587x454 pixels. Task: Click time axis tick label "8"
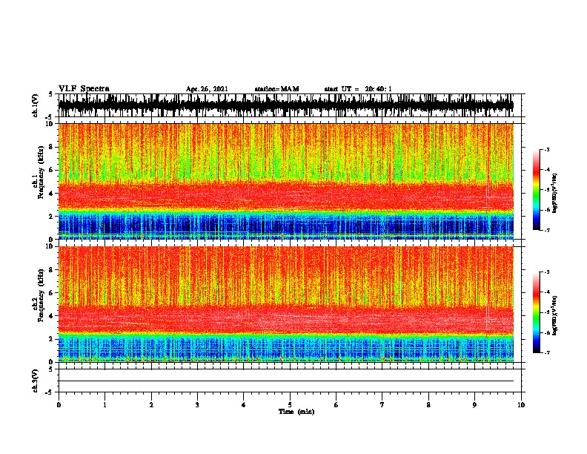pyautogui.click(x=428, y=404)
